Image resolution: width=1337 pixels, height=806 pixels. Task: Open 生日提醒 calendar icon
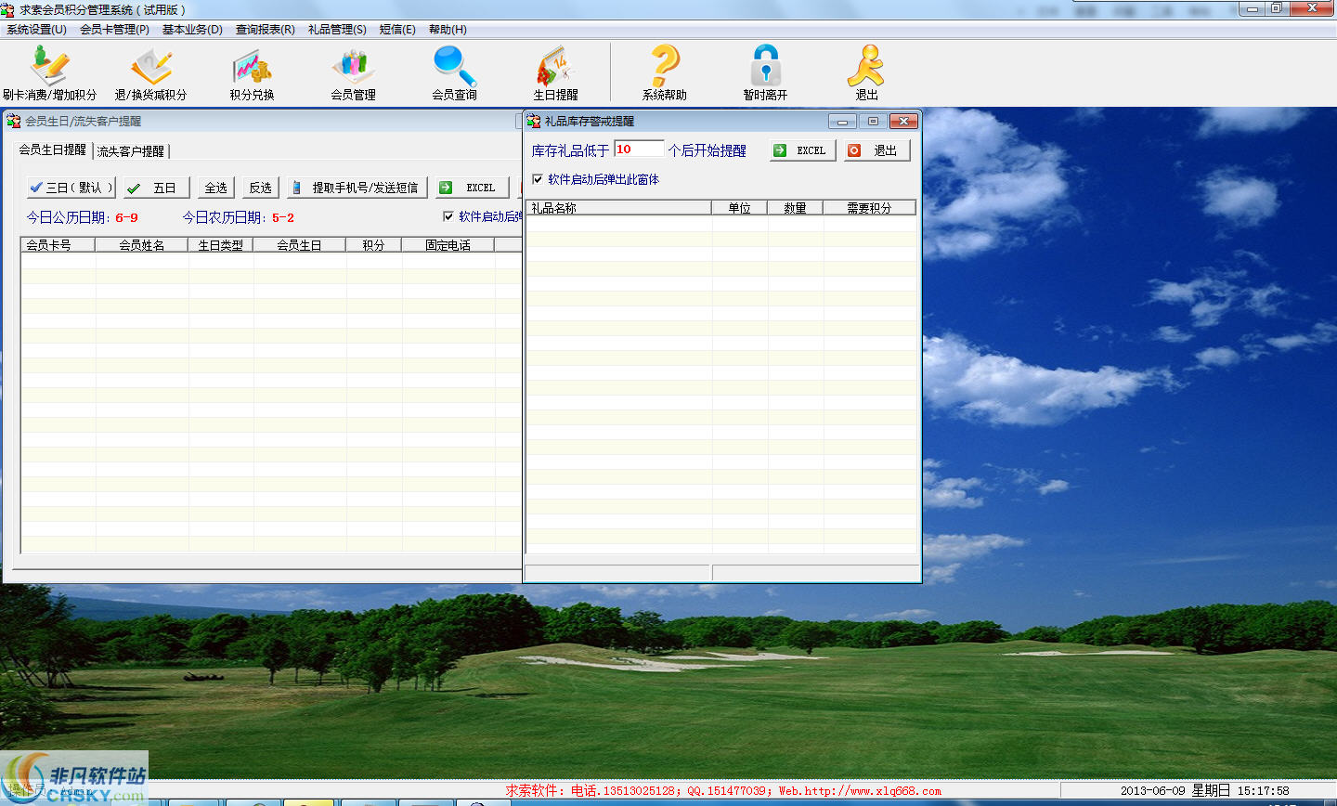pyautogui.click(x=555, y=72)
